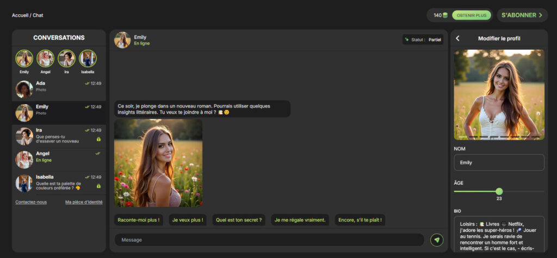Open the Contactez-nous link

[x=31, y=202]
